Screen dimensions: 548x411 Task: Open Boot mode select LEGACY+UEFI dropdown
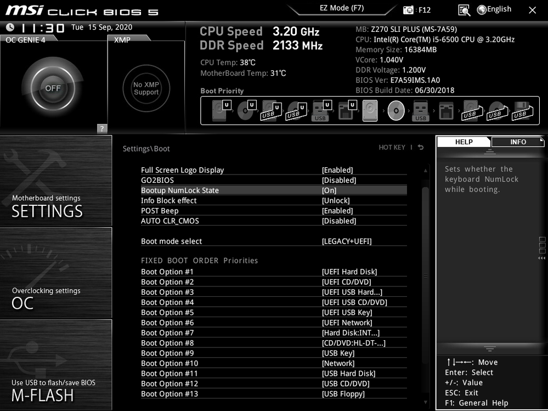point(347,241)
